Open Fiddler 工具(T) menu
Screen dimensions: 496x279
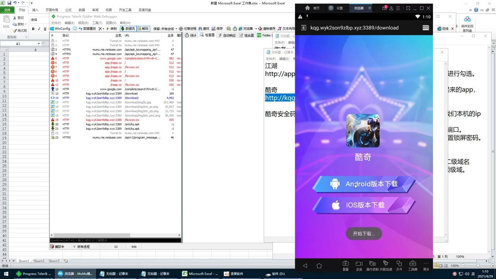click(97, 23)
